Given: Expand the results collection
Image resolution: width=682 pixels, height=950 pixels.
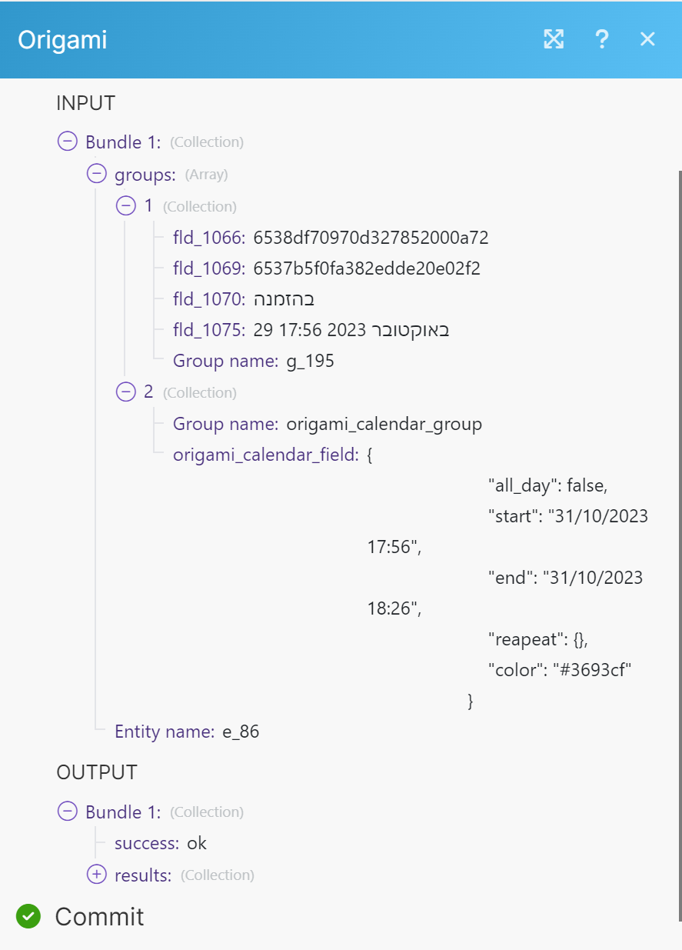Looking at the screenshot, I should [x=97, y=875].
